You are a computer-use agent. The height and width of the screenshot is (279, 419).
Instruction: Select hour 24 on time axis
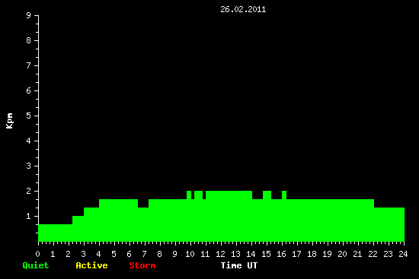tap(403, 254)
